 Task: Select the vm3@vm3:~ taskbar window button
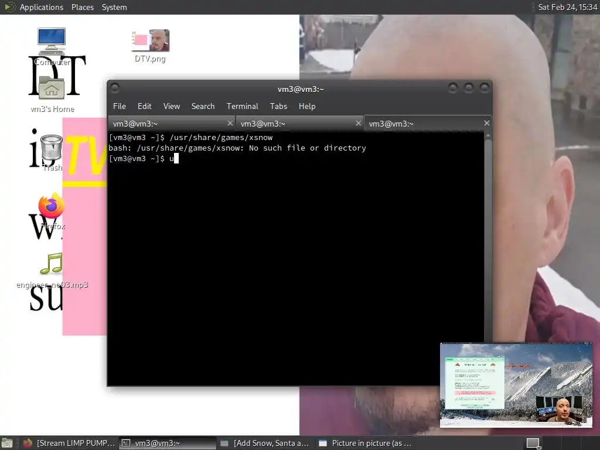click(x=168, y=443)
